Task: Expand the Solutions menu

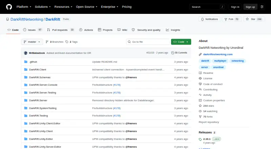Action: click(x=43, y=7)
